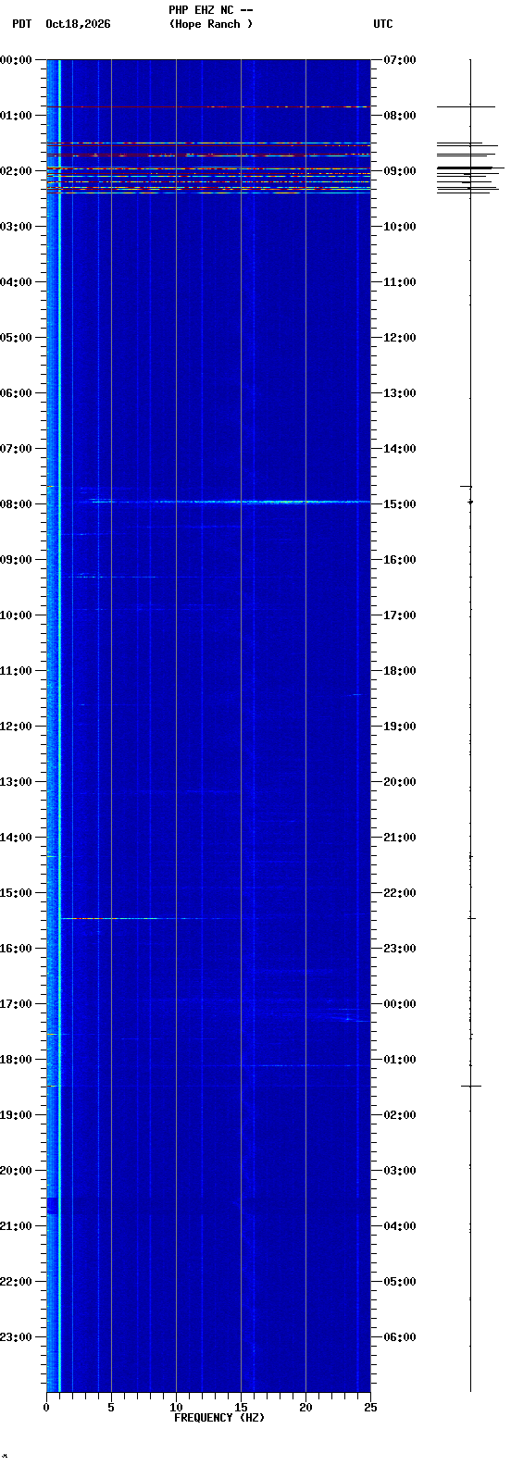511x1466 pixels.
Task: Click the UTC time label '05:00'
Action: click(400, 1282)
